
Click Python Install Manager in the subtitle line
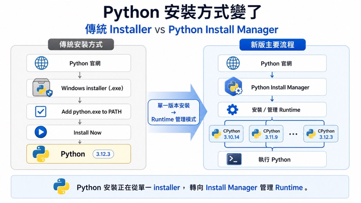(x=223, y=30)
